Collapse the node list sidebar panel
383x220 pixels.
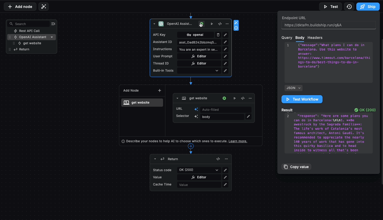[x=53, y=24]
